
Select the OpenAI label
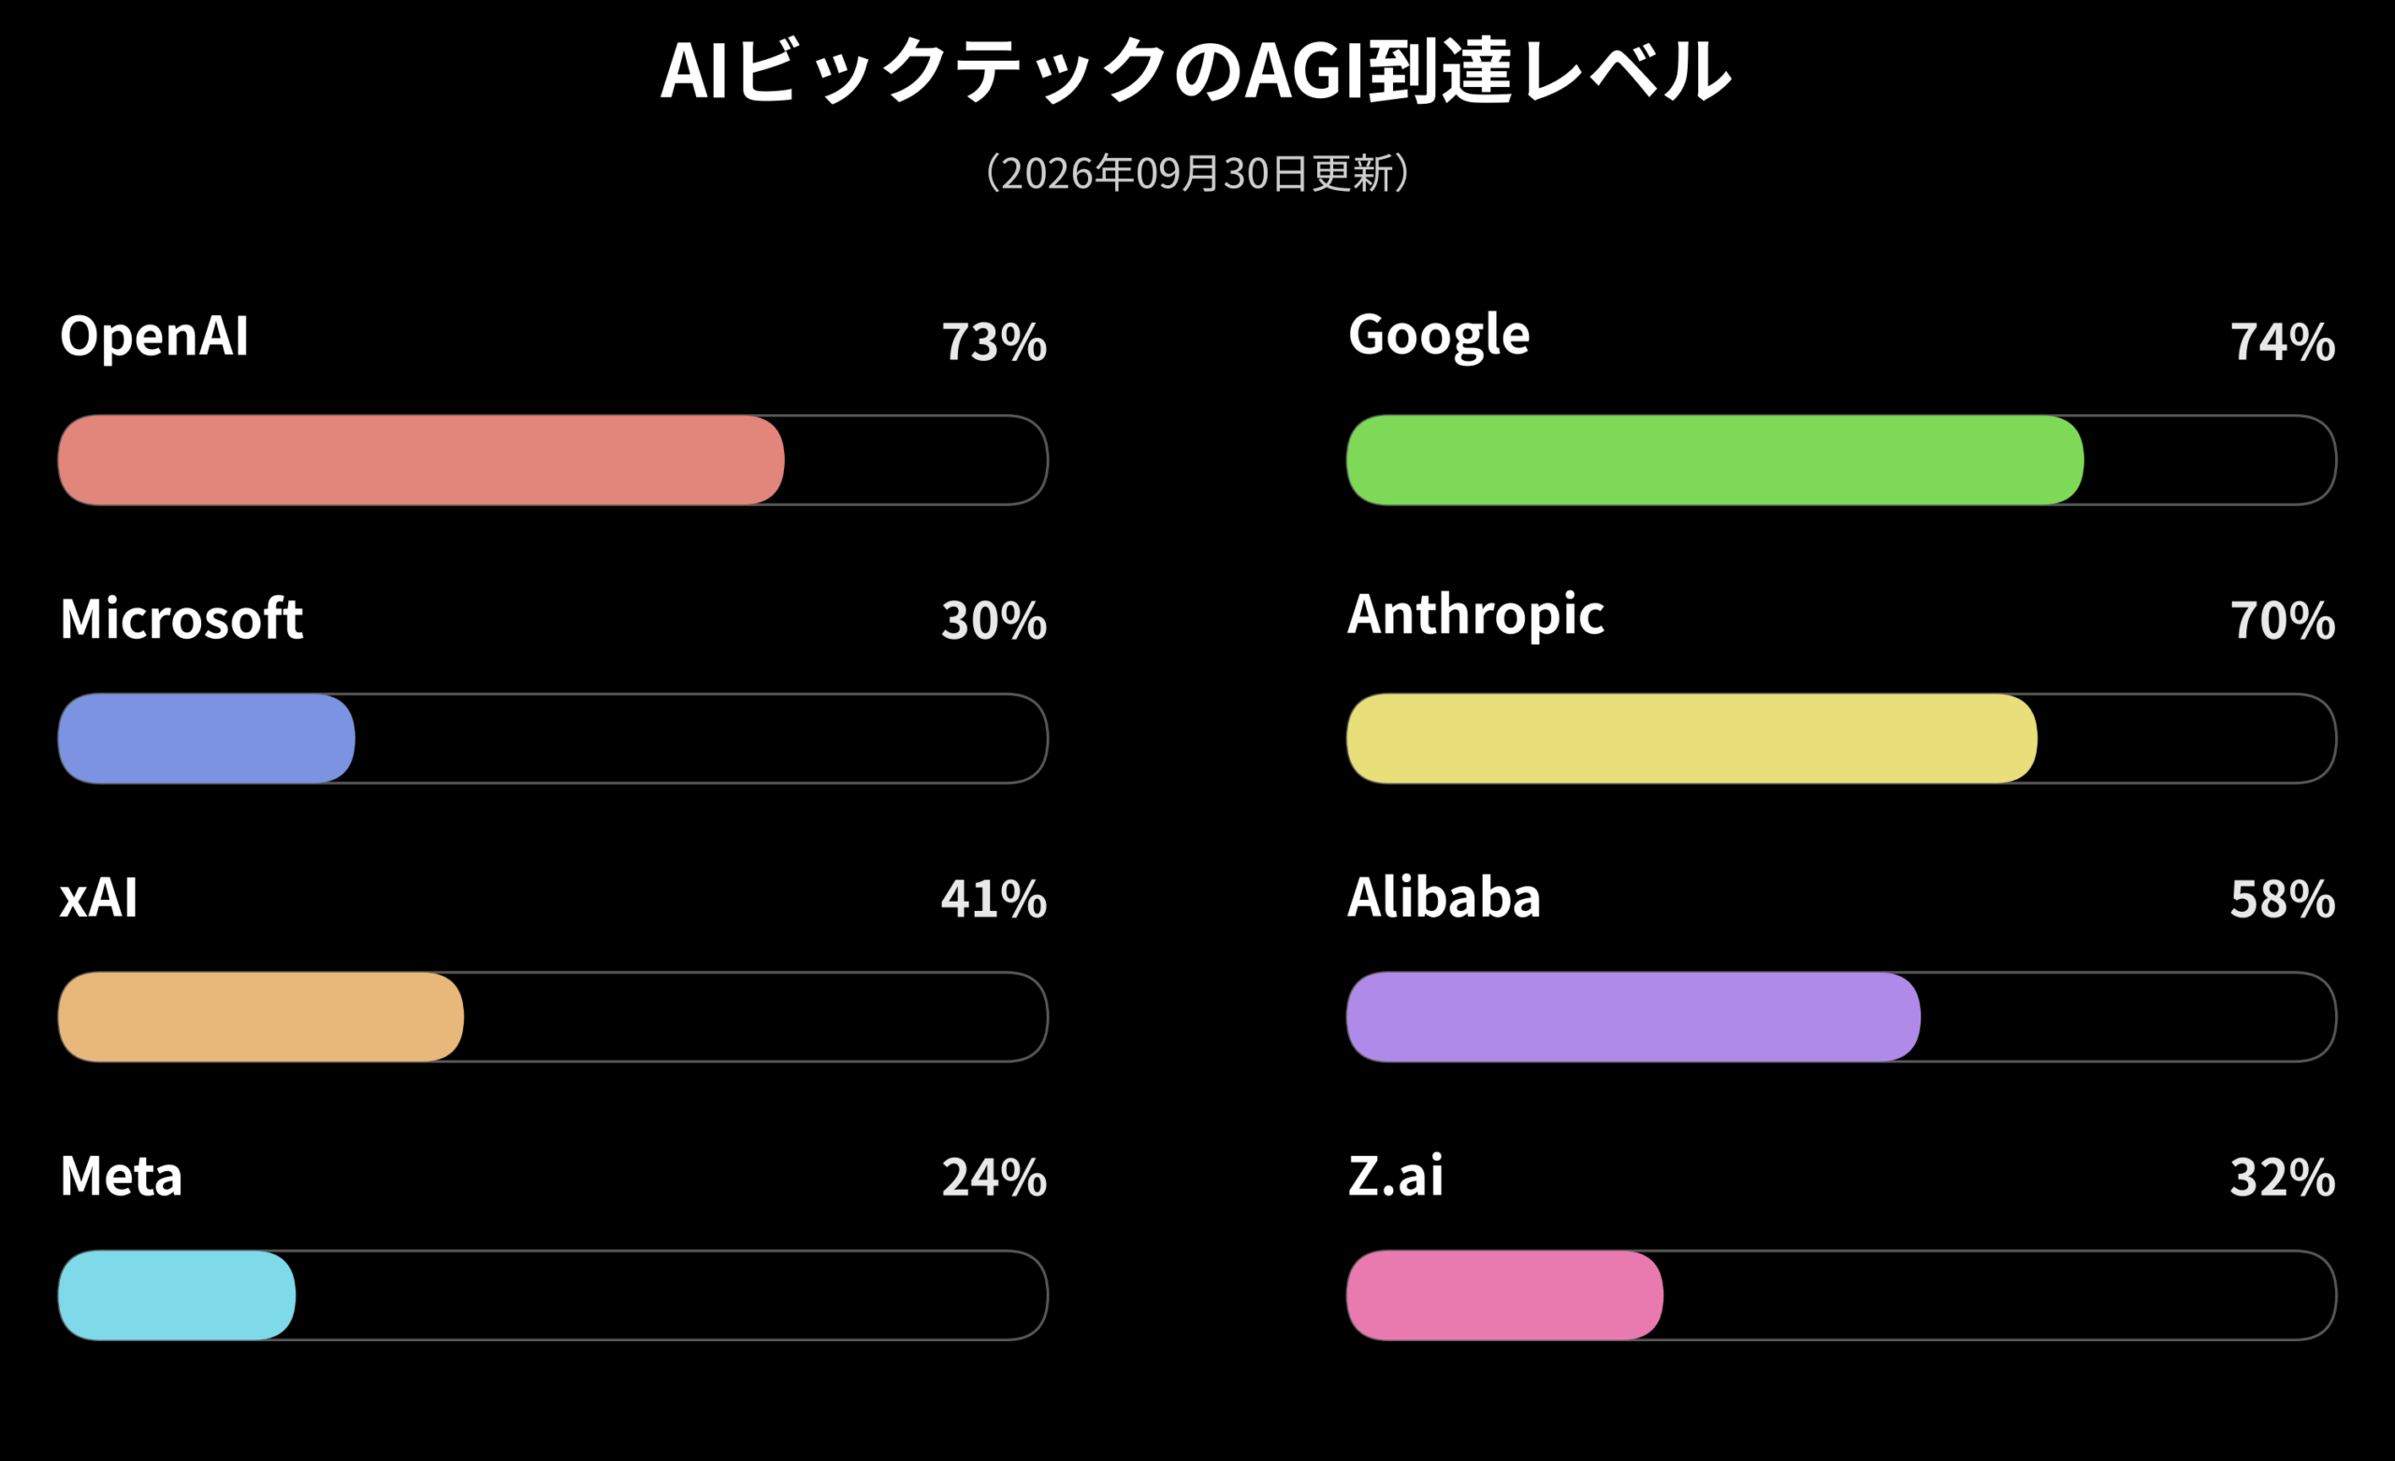click(x=154, y=337)
